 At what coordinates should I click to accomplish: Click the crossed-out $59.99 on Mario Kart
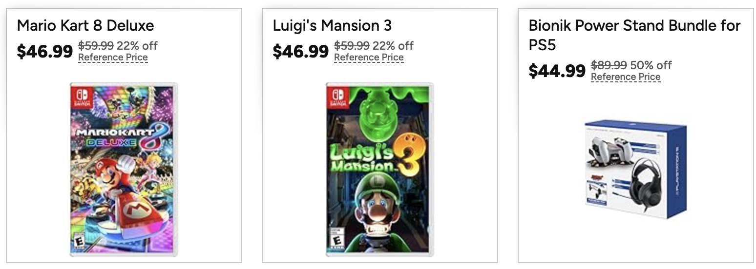tap(96, 46)
